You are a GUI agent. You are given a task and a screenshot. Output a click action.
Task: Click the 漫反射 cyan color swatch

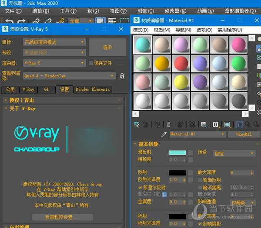pos(177,153)
